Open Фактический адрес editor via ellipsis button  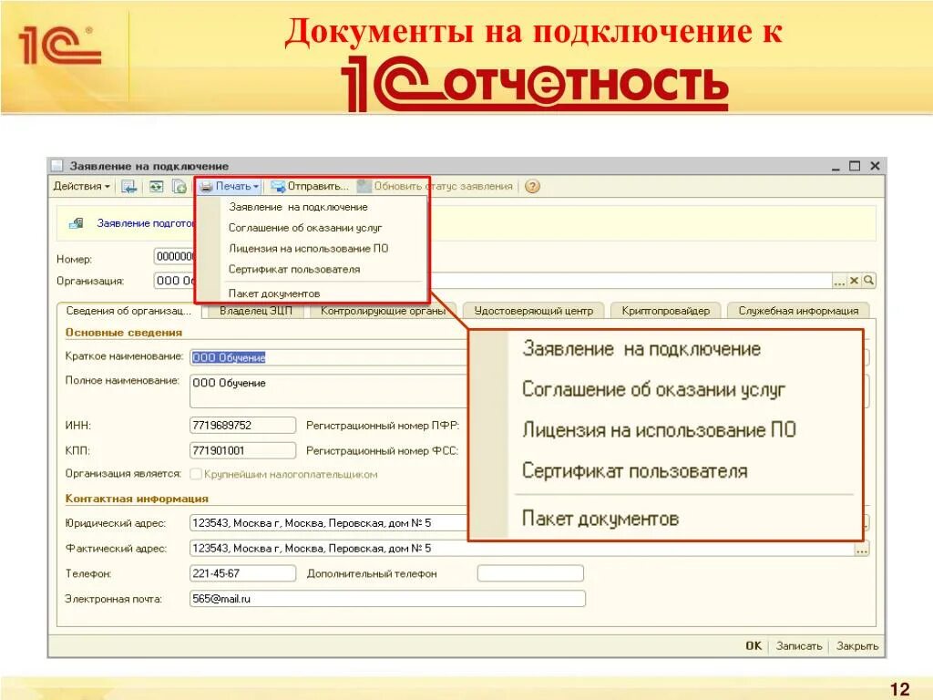coord(862,549)
